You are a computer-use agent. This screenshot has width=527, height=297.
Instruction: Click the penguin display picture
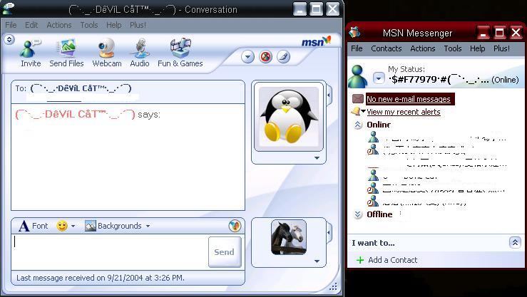tap(289, 115)
